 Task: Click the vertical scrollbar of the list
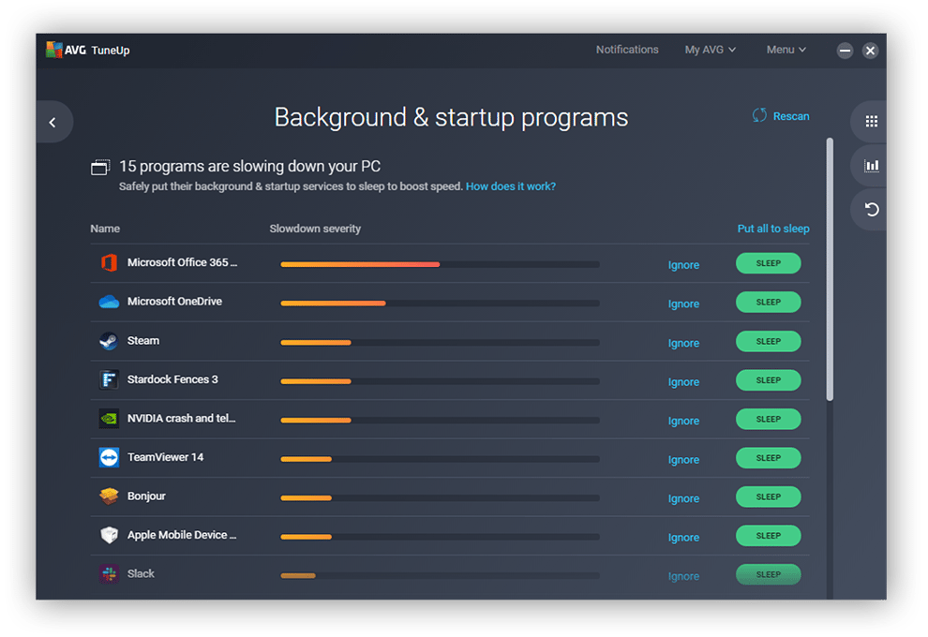pos(829,270)
